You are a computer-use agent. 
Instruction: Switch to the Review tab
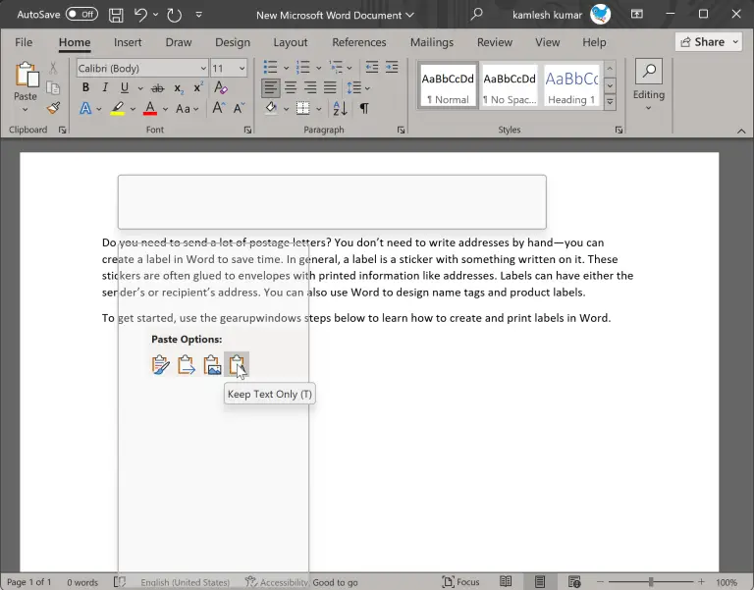point(495,42)
